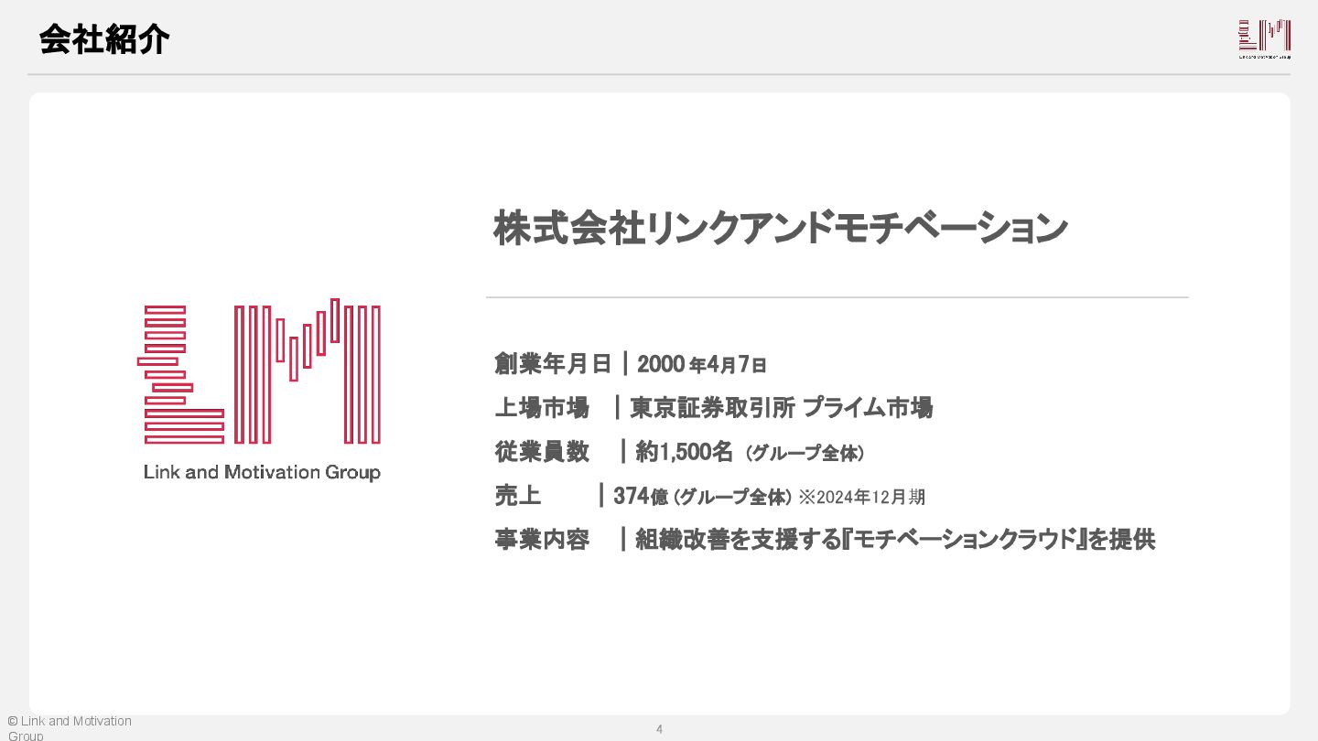Click the large Link and Motivation logo graphic
This screenshot has height=741, width=1318.
[259, 371]
